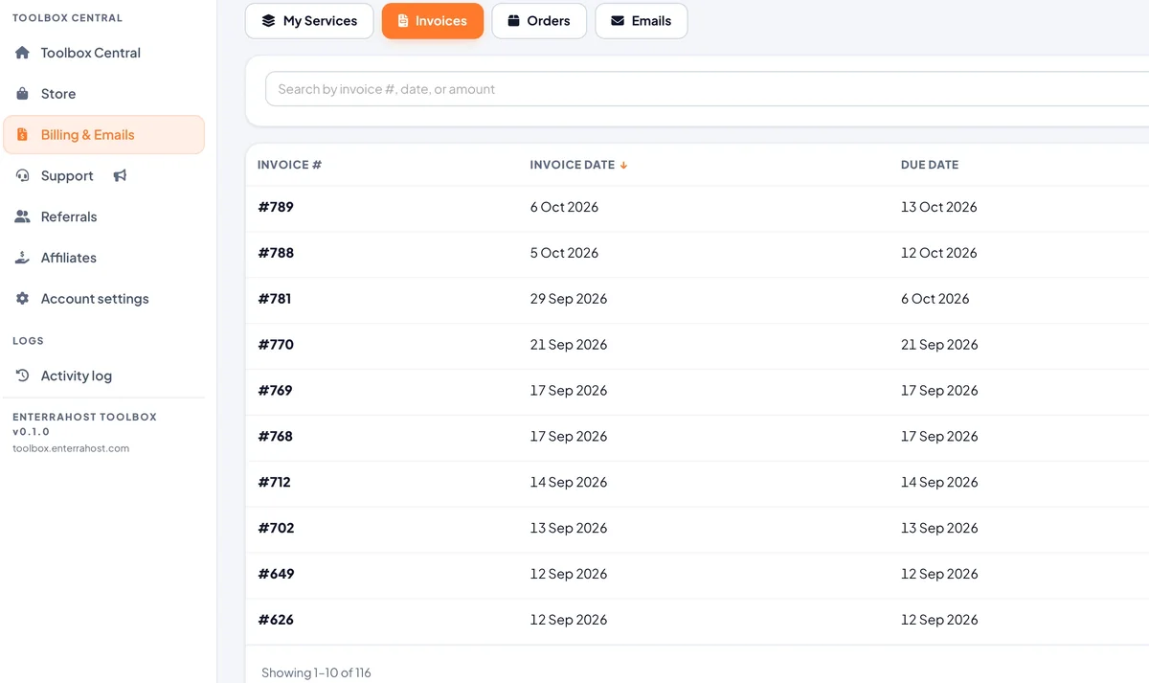
Task: Open the Emails tab
Action: (x=642, y=21)
